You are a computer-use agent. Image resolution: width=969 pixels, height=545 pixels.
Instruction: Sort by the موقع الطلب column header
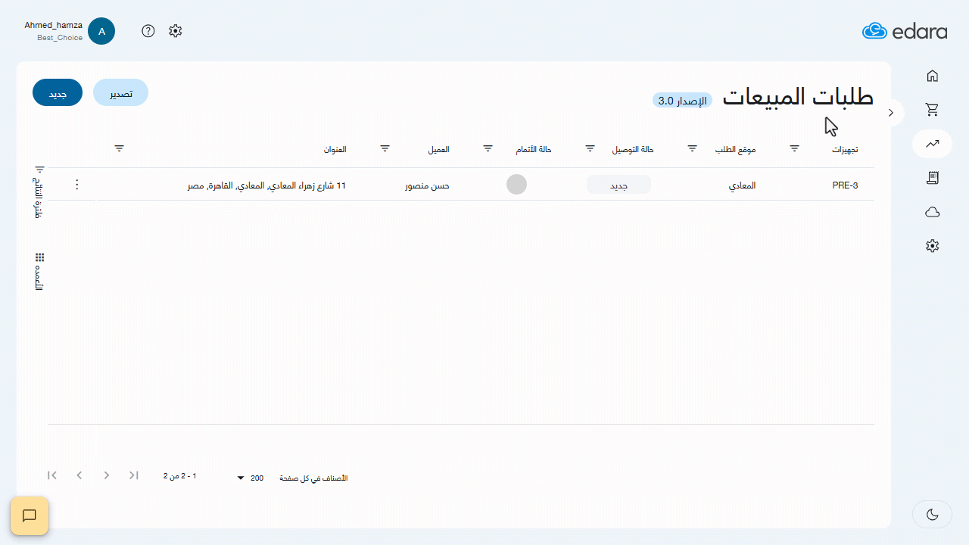pyautogui.click(x=736, y=150)
